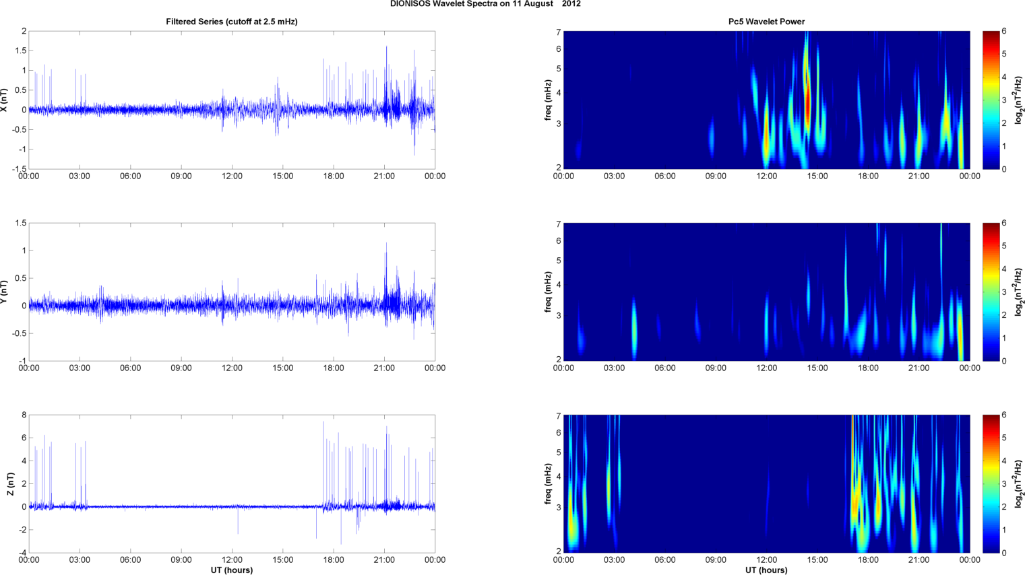Click the X (nT) axis label

(x=5, y=100)
